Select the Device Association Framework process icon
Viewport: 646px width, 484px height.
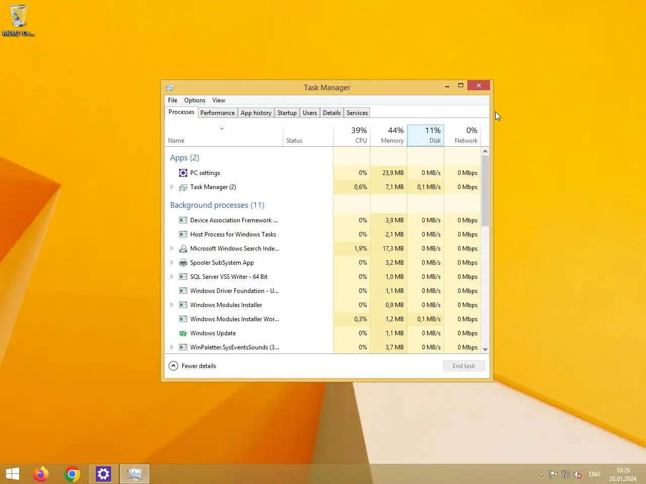[x=183, y=220]
